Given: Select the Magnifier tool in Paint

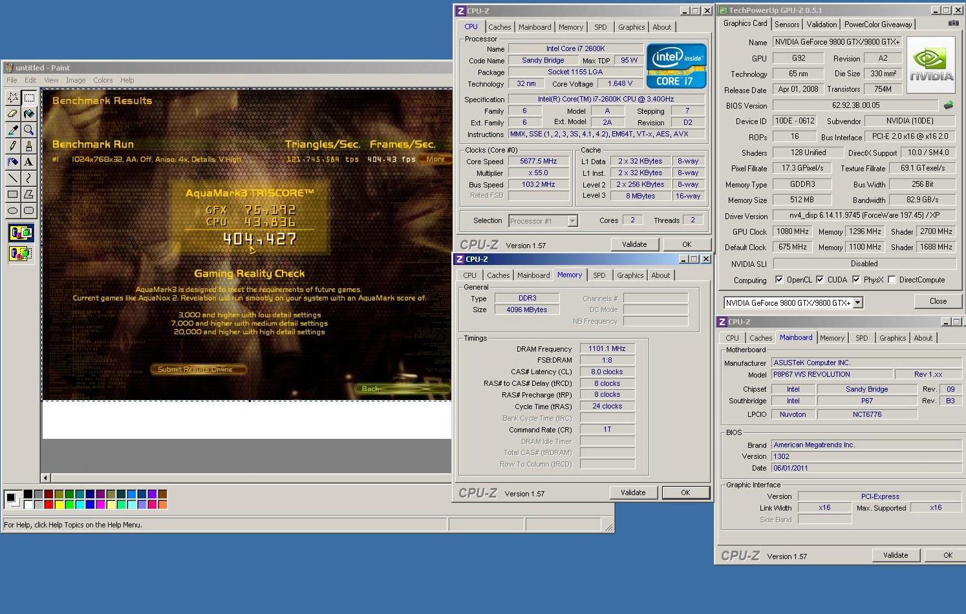Looking at the screenshot, I should click(29, 130).
